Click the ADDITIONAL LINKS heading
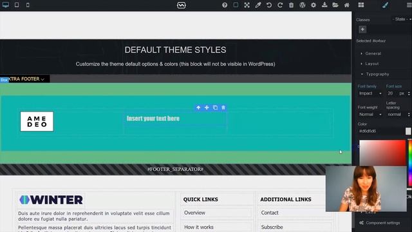Screen dimensions: 412x232 point(286,199)
